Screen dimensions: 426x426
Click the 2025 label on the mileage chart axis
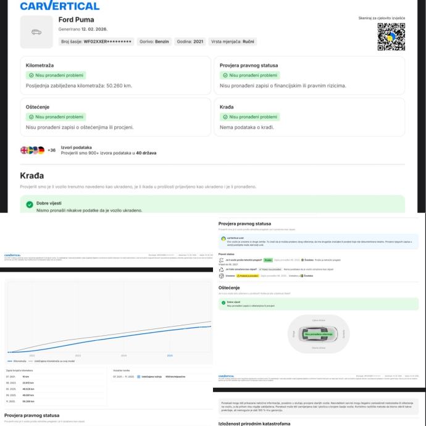[170, 356]
